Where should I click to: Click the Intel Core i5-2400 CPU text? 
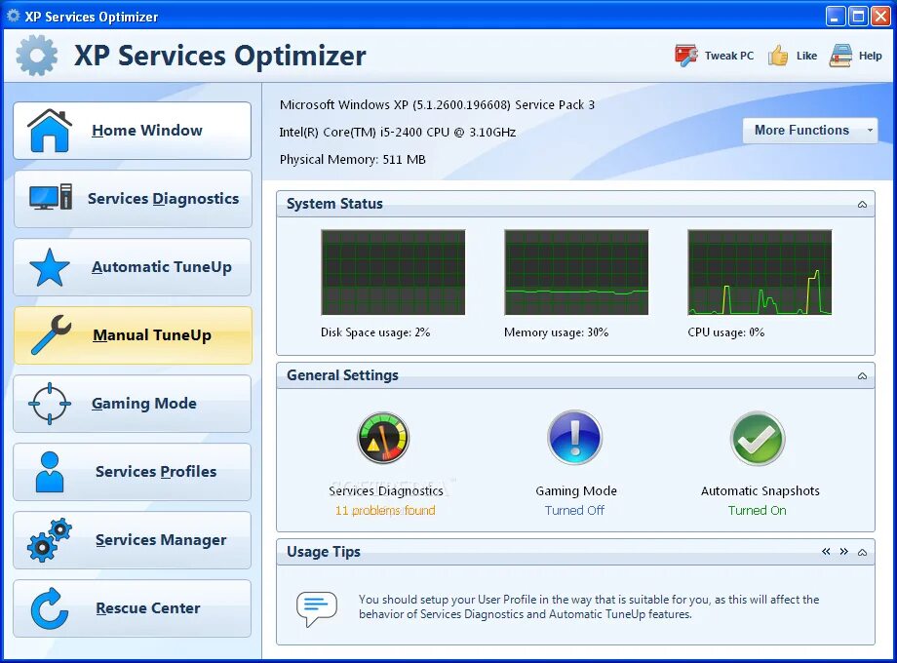(398, 133)
